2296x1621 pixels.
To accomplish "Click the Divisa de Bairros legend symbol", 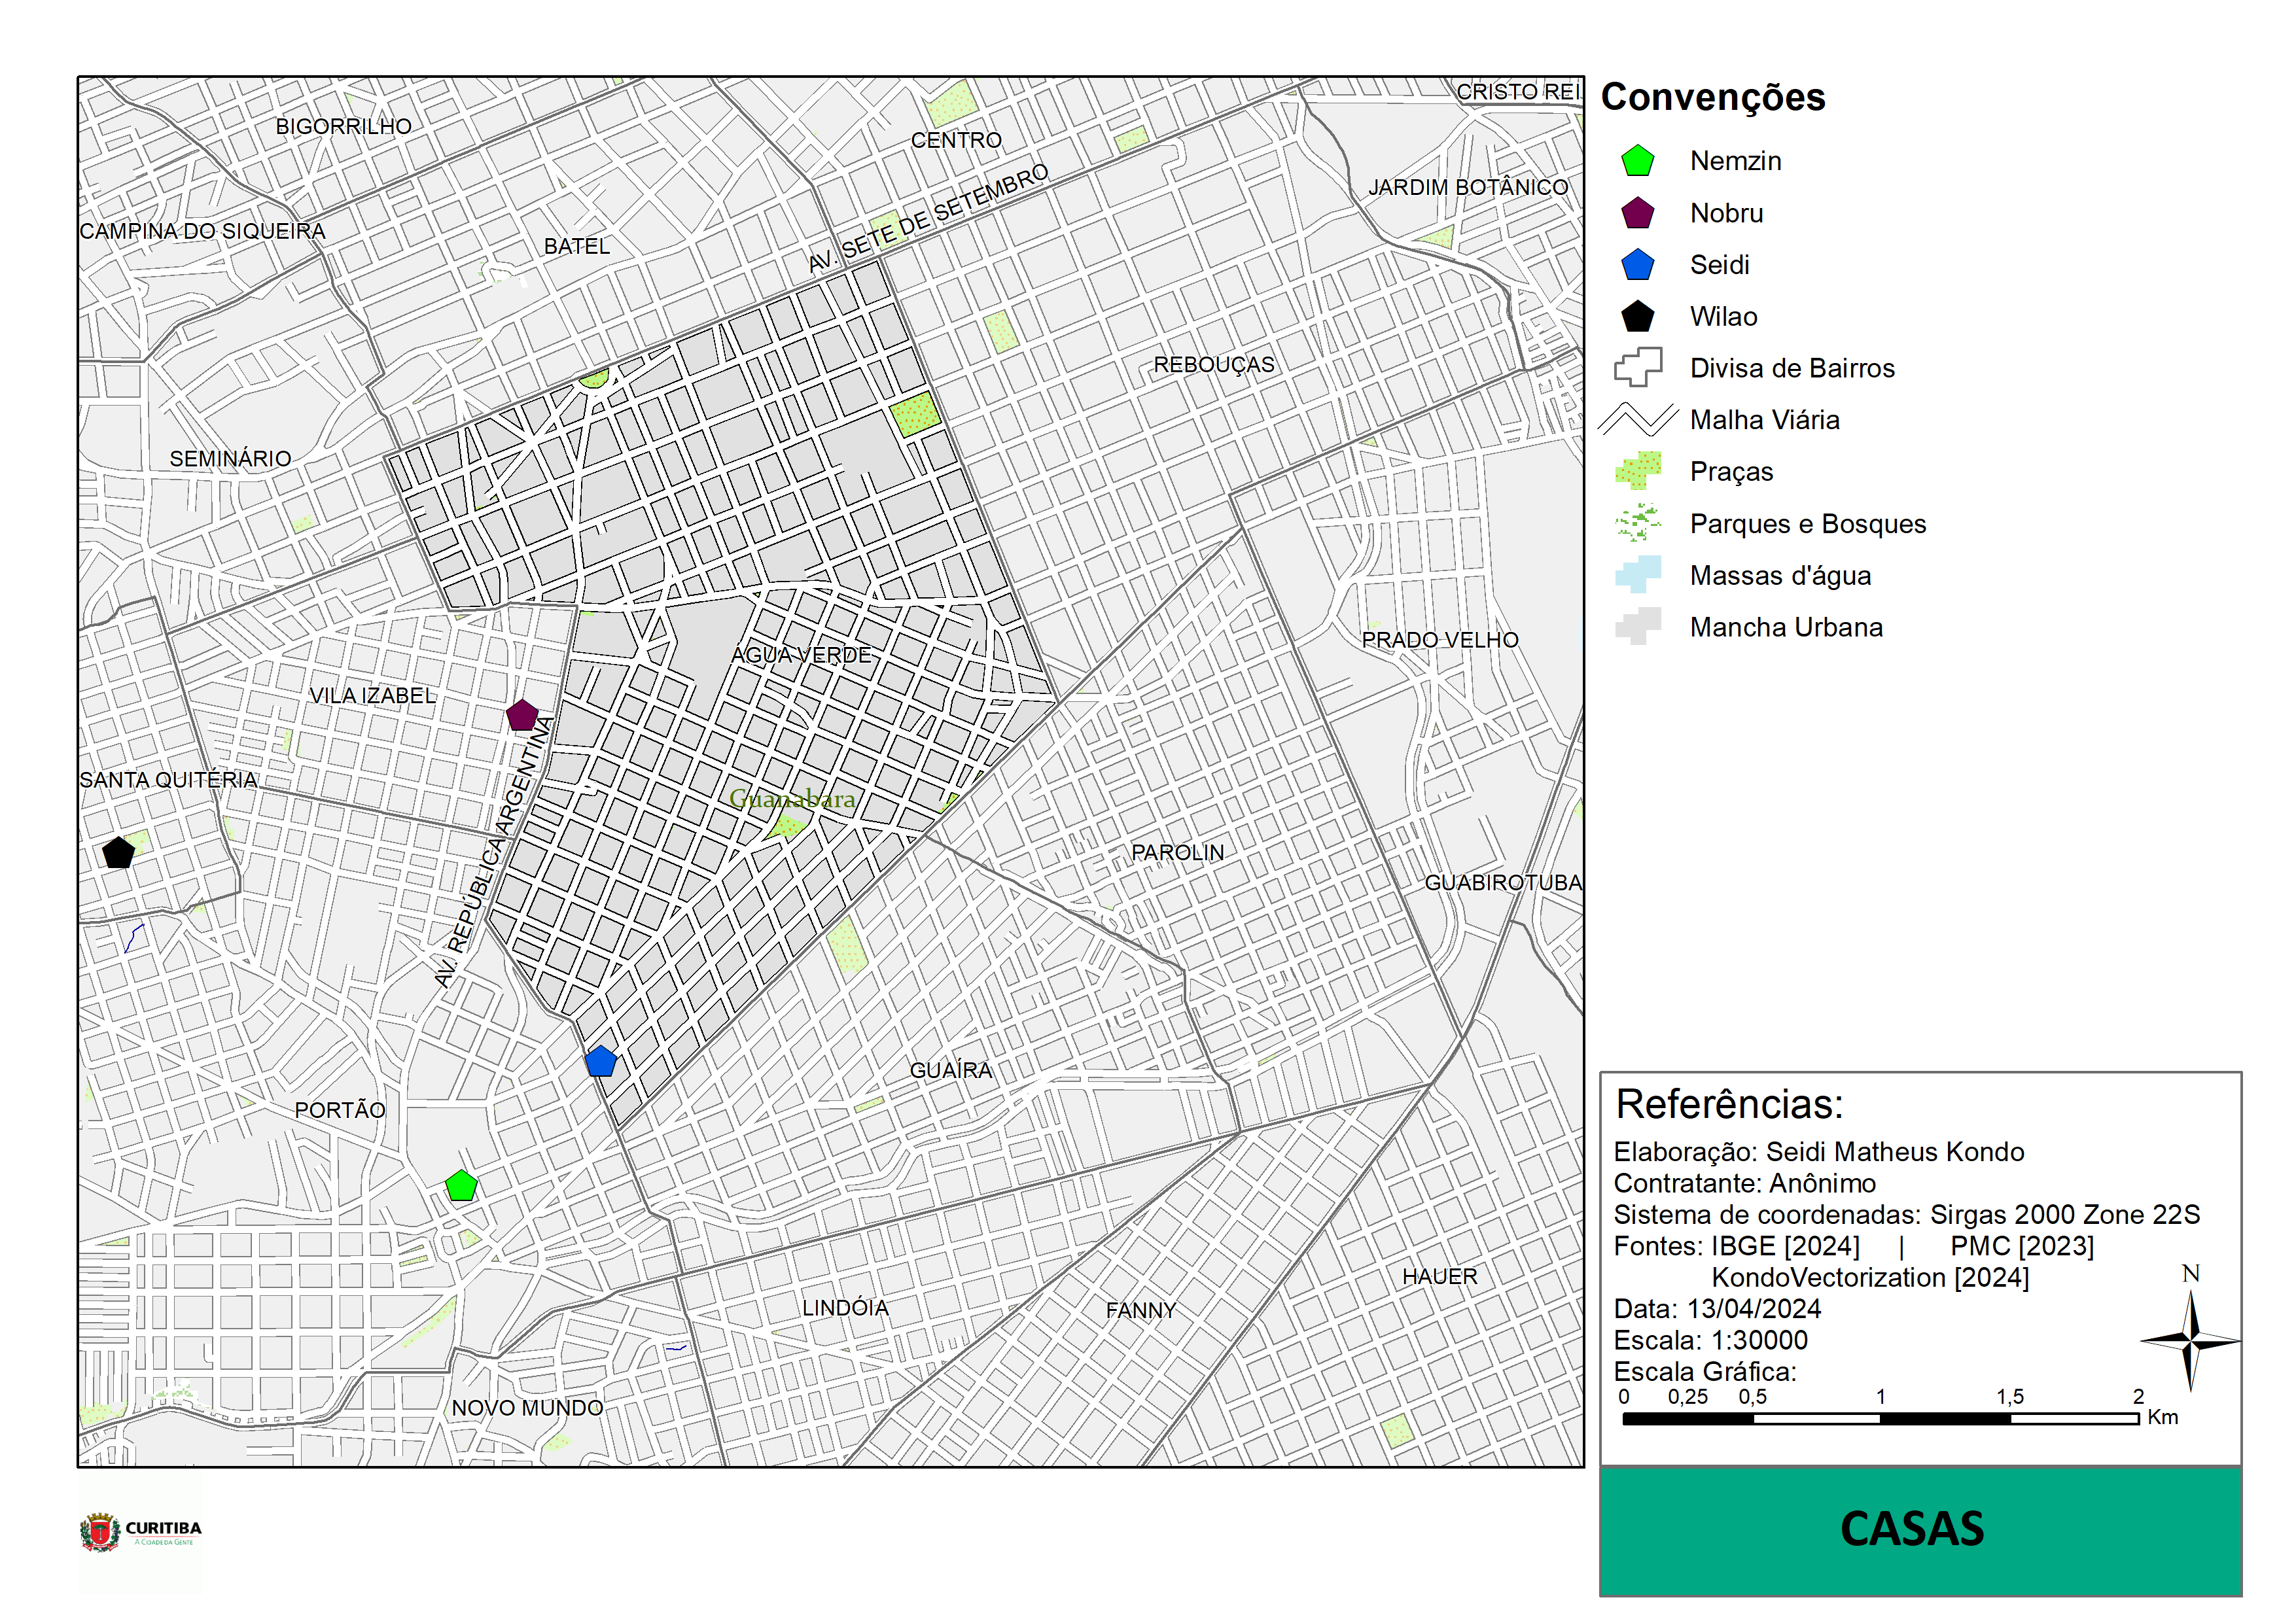I will [1638, 368].
